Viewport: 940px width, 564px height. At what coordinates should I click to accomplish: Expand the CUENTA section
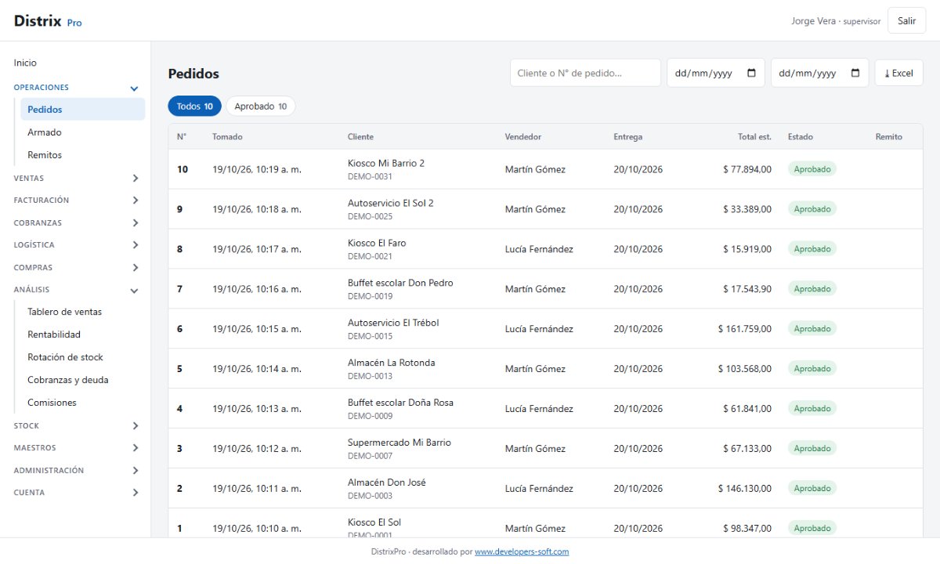tap(75, 493)
